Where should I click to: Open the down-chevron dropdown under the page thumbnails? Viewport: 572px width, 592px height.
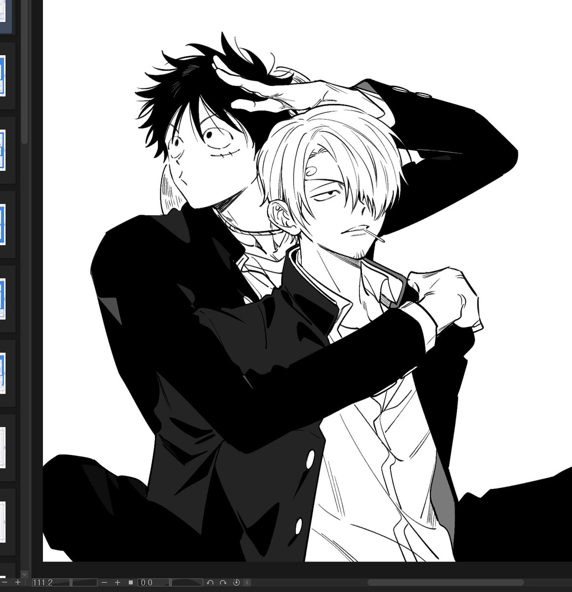(24, 574)
